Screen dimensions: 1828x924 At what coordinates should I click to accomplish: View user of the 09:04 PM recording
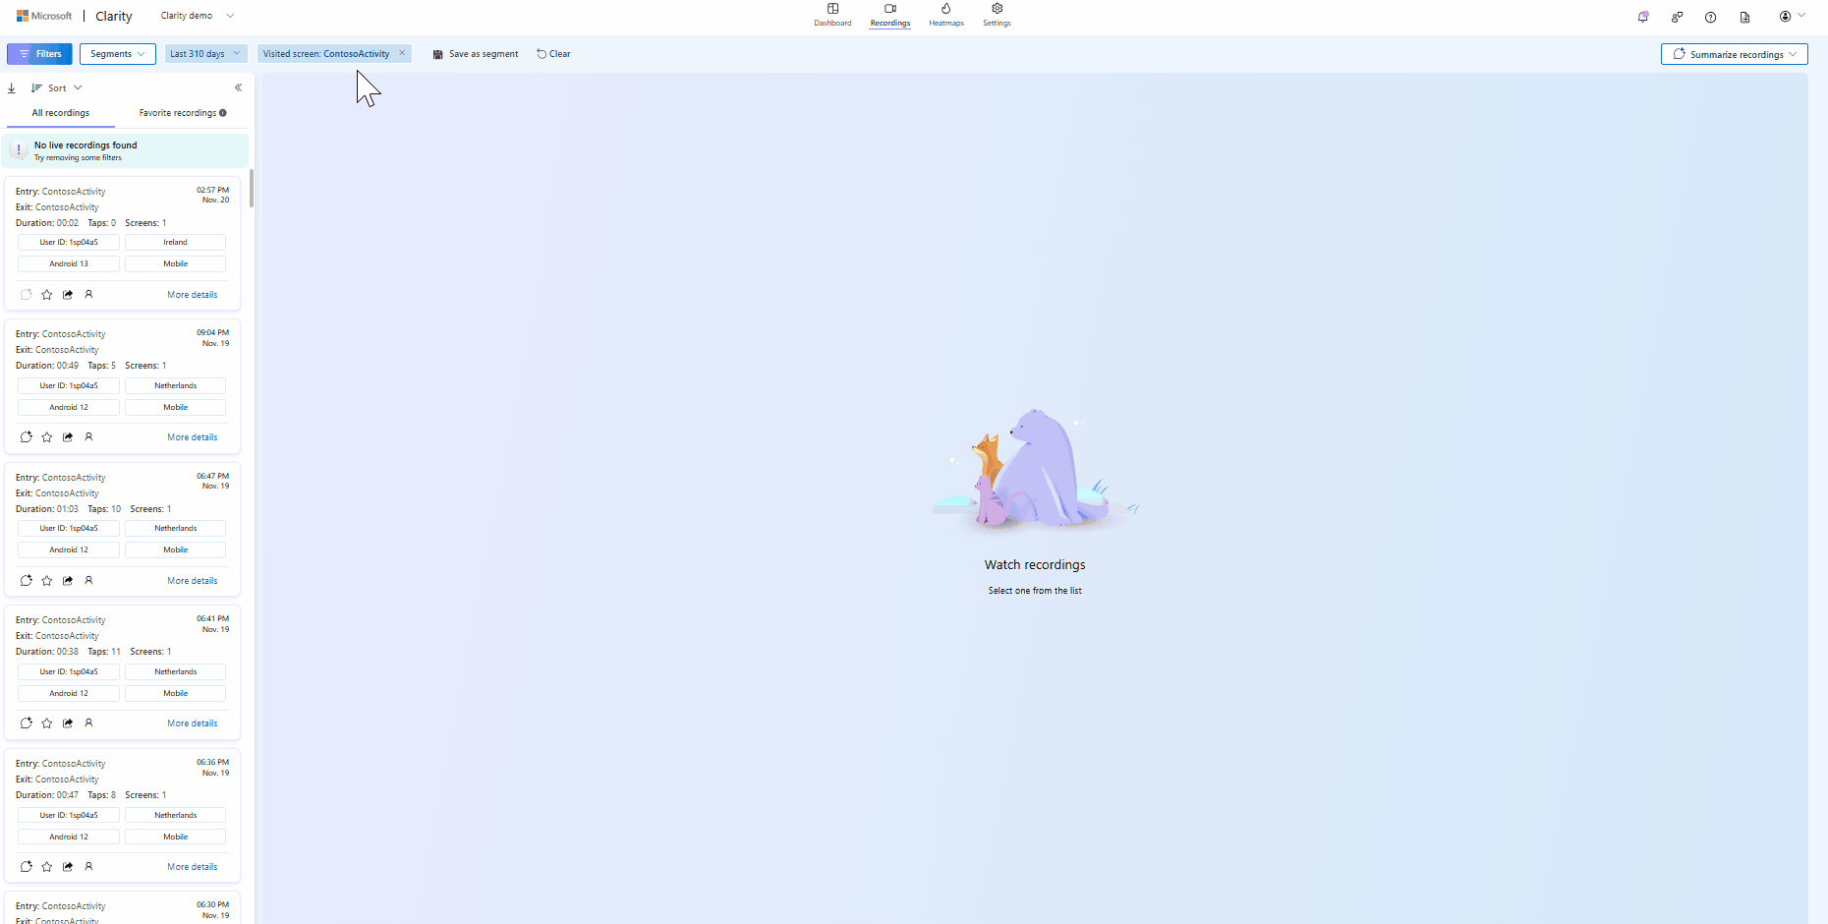[x=88, y=436]
